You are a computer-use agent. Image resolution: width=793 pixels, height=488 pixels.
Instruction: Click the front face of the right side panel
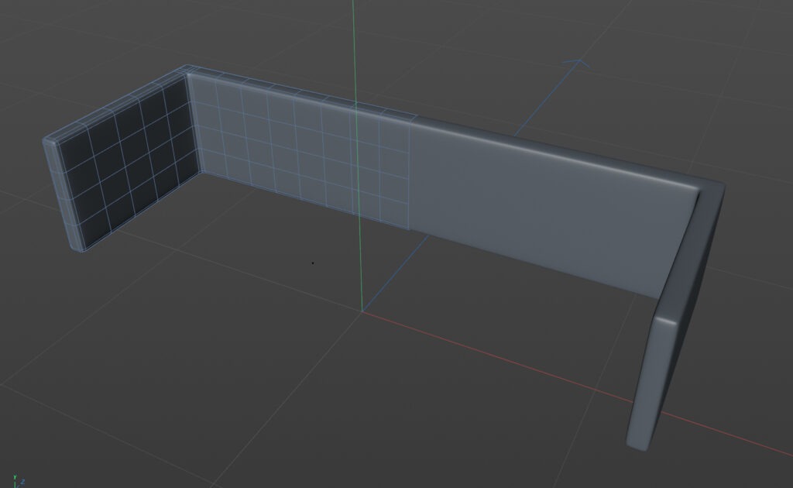pos(652,382)
